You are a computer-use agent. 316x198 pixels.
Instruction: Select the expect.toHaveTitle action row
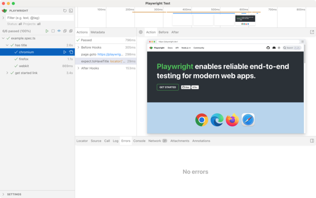point(106,61)
